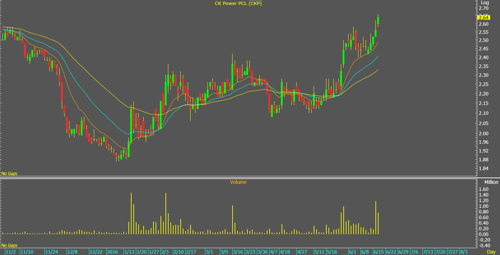Select the 8/3 date on the time axis
500x255 pixels.
point(464,252)
